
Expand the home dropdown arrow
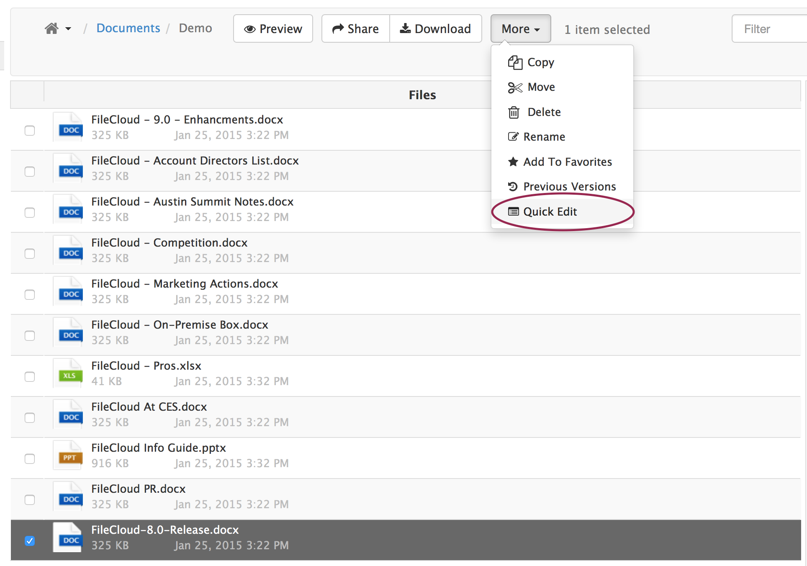pyautogui.click(x=68, y=29)
